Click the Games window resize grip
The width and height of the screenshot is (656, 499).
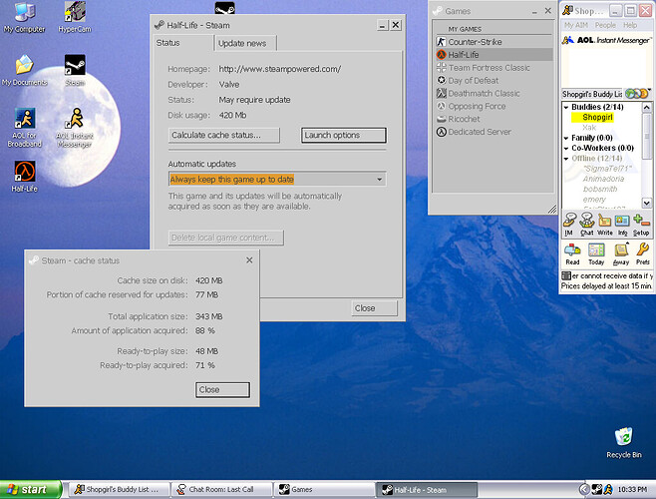552,209
